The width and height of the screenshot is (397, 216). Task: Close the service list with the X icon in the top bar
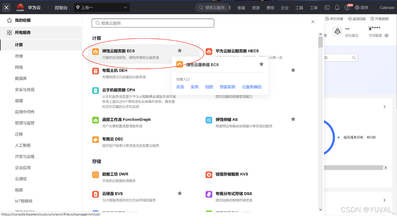(6, 7)
